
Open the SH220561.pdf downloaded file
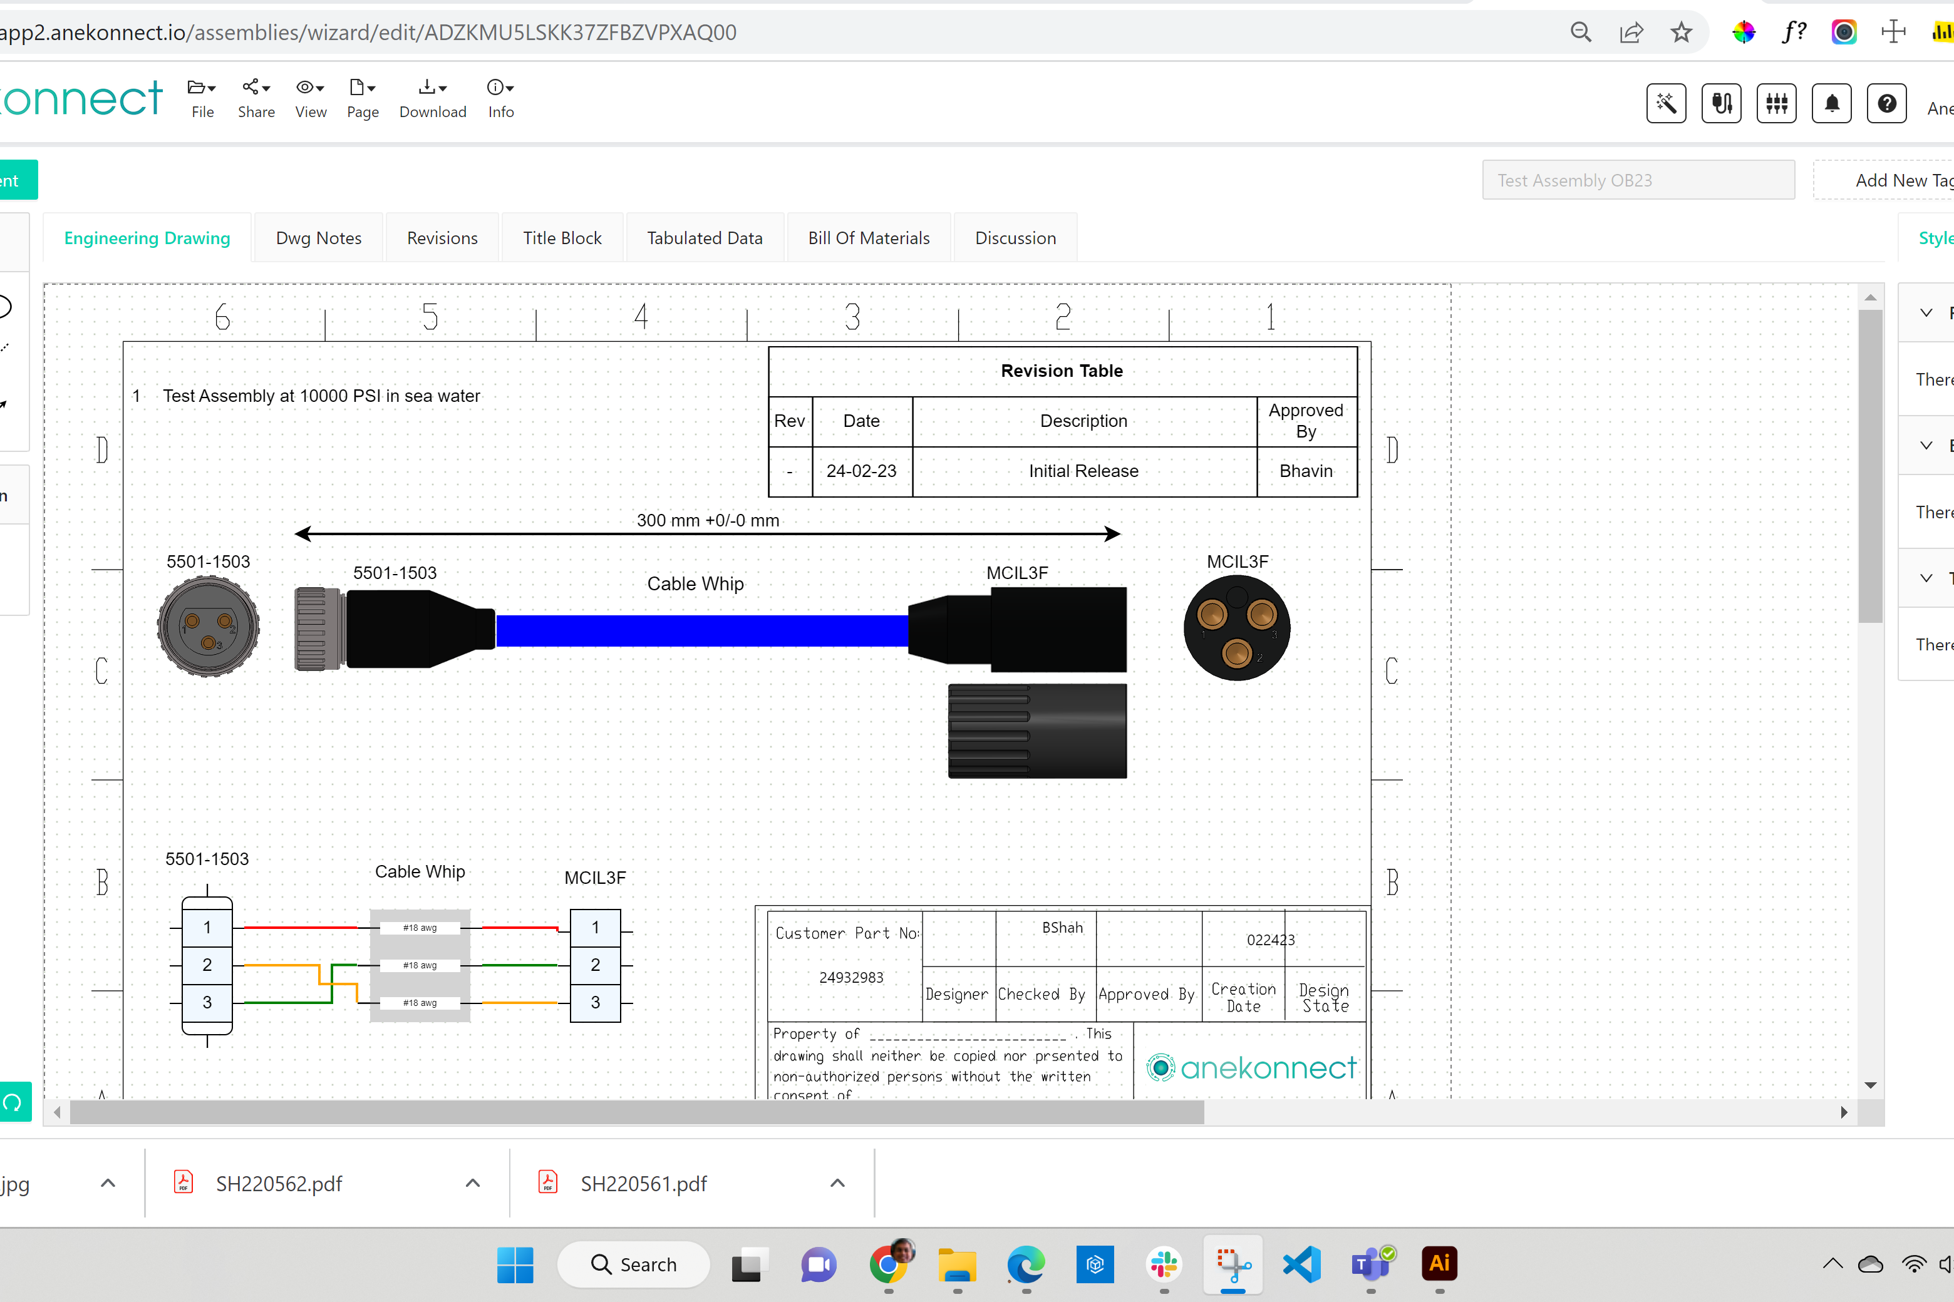click(x=643, y=1183)
